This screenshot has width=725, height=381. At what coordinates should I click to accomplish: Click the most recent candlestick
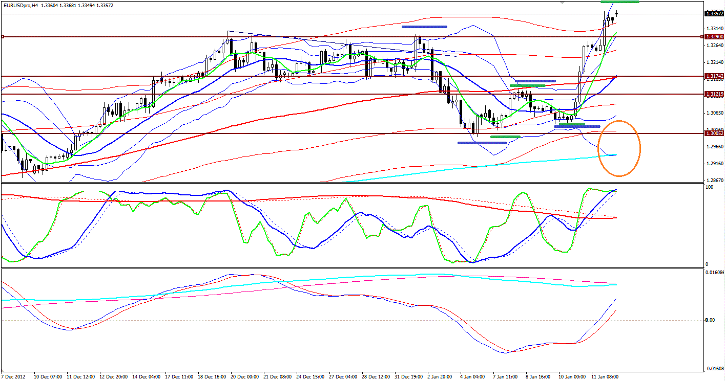[x=617, y=14]
